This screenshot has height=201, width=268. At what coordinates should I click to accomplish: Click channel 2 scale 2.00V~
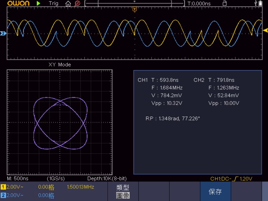click(15, 195)
